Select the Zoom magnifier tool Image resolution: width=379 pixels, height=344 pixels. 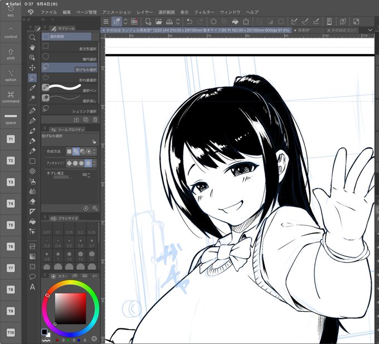(x=32, y=37)
